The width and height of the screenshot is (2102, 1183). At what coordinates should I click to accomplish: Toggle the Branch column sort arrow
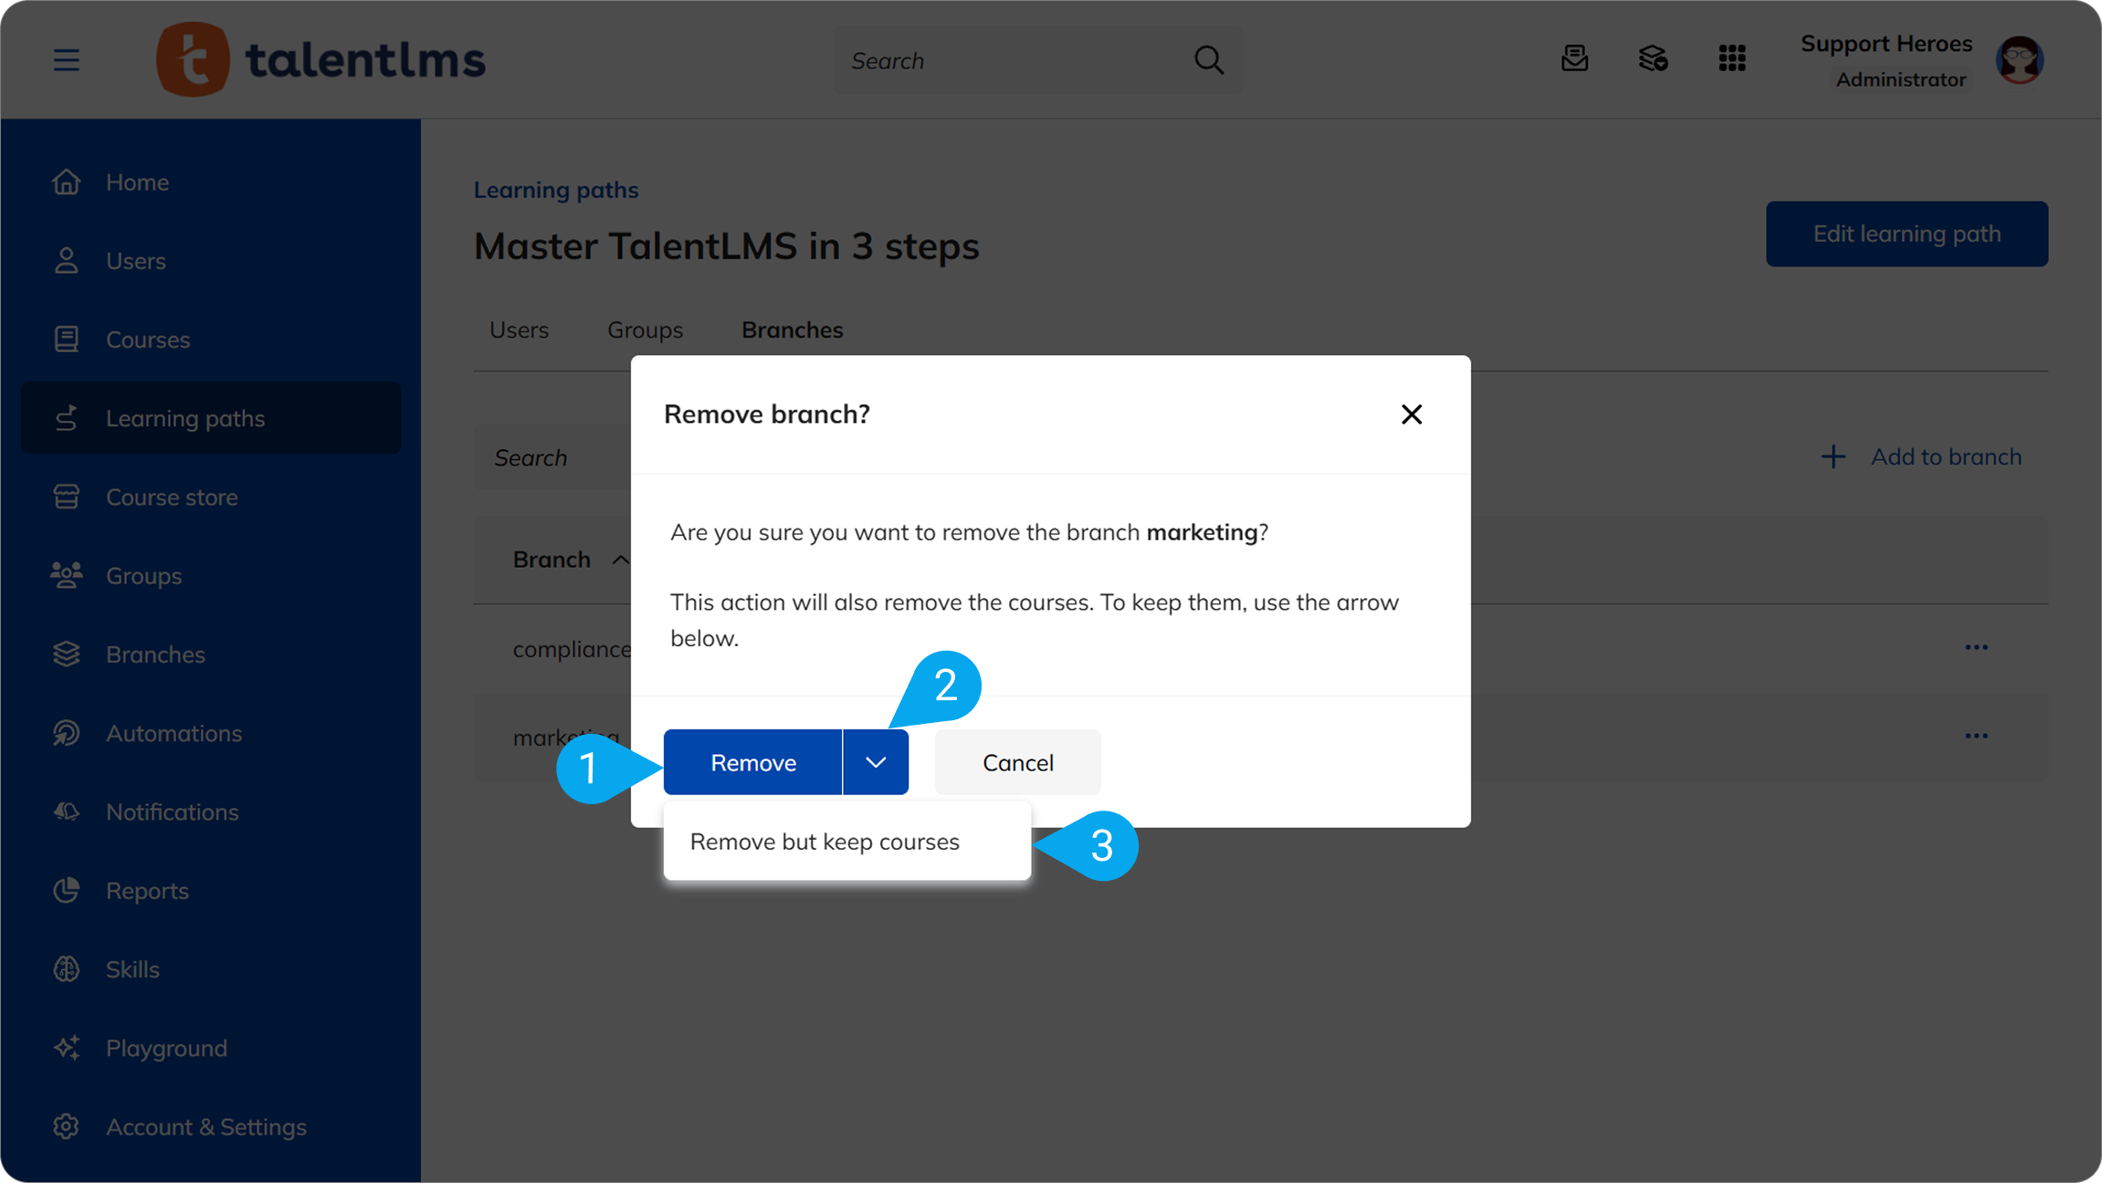[621, 560]
